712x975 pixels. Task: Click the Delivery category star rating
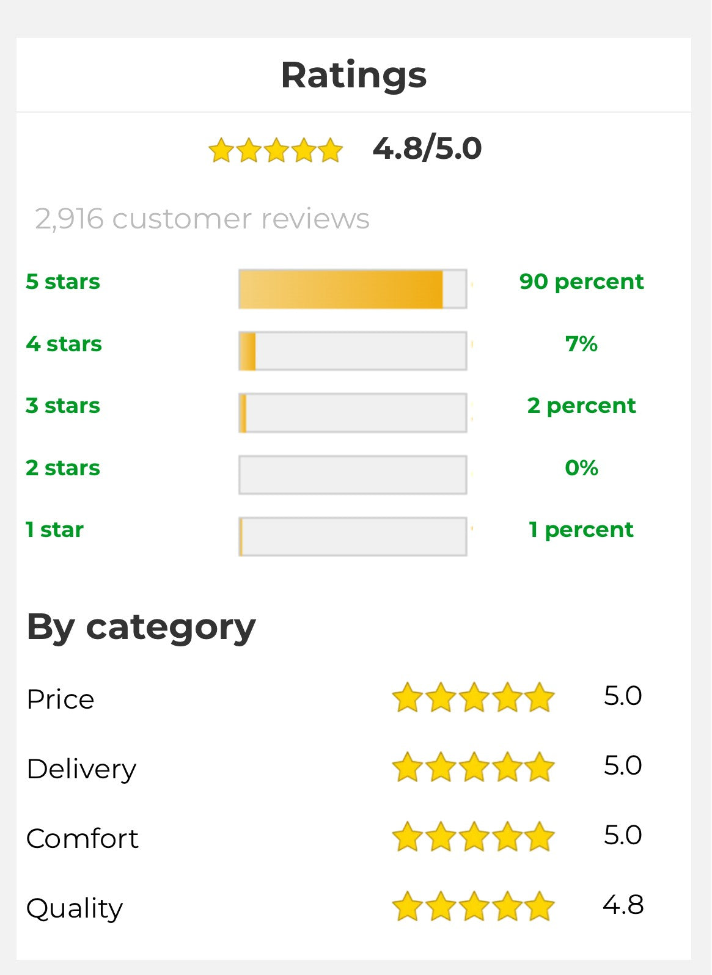coord(472,767)
